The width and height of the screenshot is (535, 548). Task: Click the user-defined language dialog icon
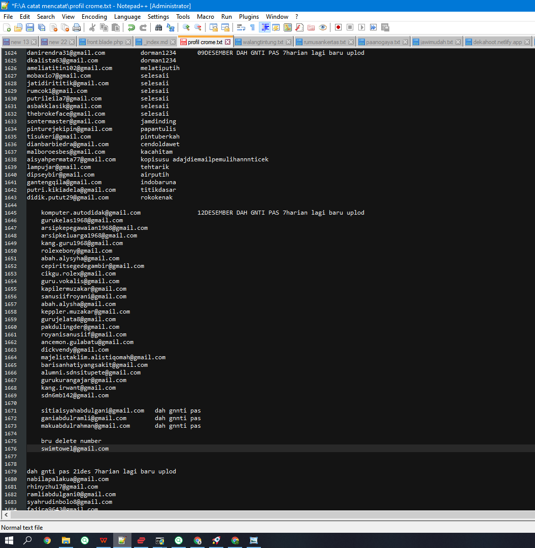point(276,27)
